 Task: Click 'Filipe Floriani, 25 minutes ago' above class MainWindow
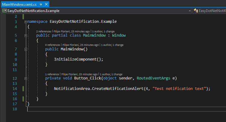point(72,31)
